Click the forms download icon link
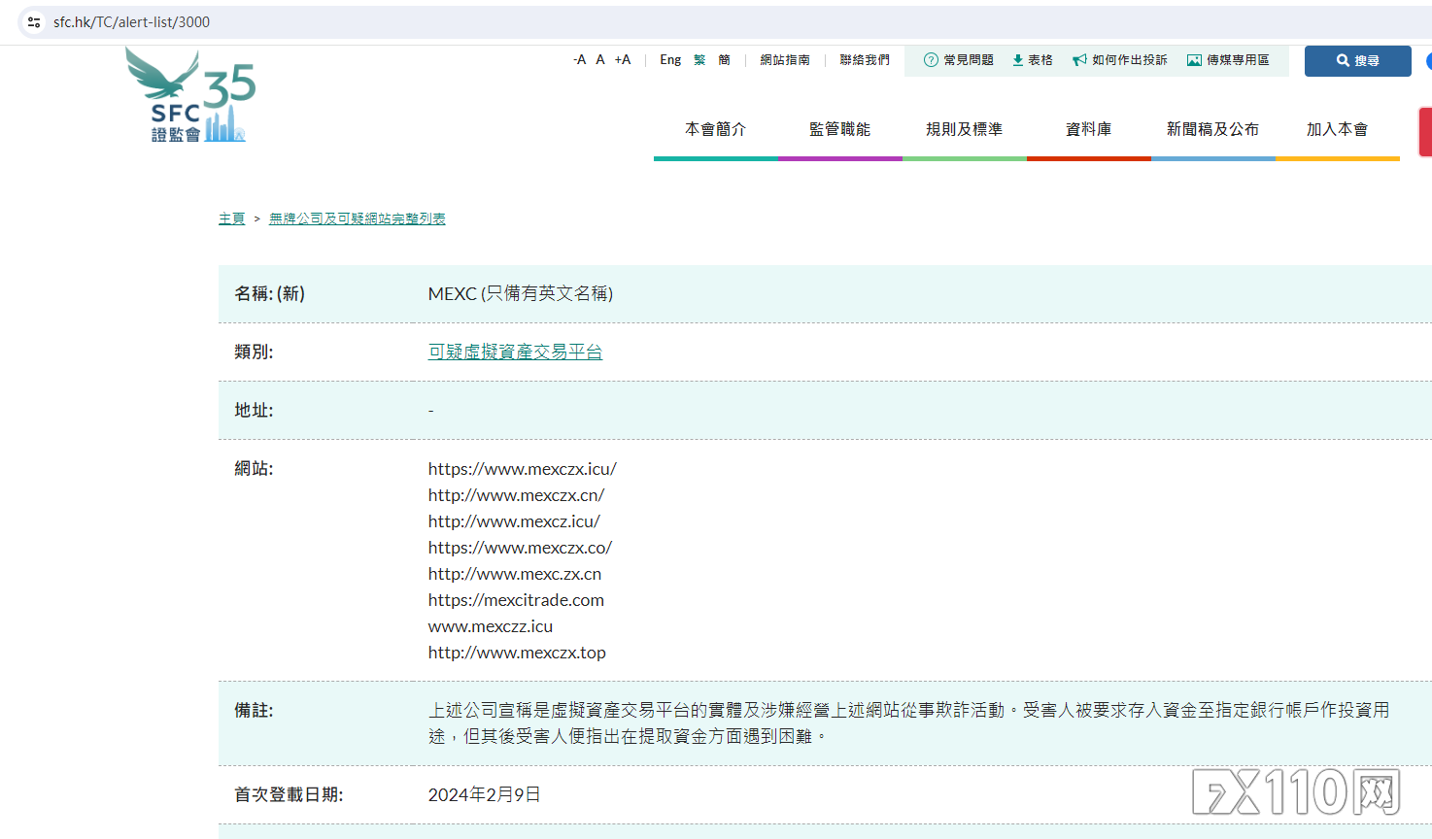1432x839 pixels. [x=1032, y=60]
